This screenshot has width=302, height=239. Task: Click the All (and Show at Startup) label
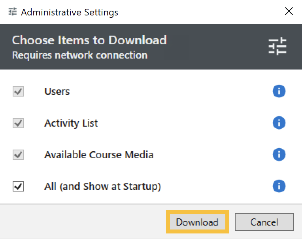coord(102,186)
